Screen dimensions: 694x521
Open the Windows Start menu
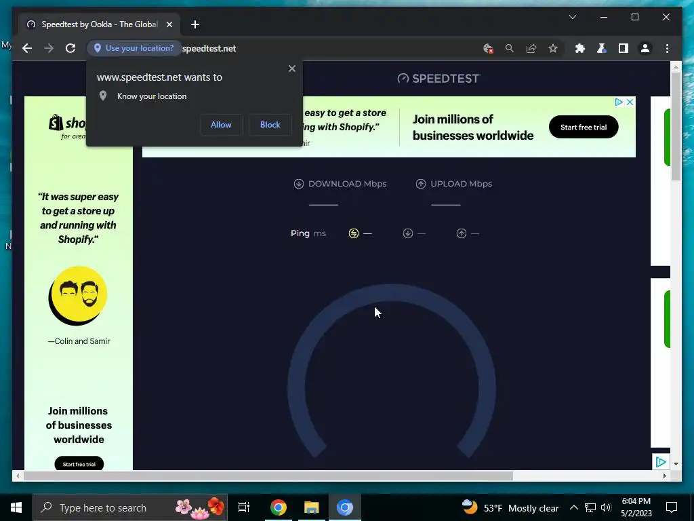(16, 507)
